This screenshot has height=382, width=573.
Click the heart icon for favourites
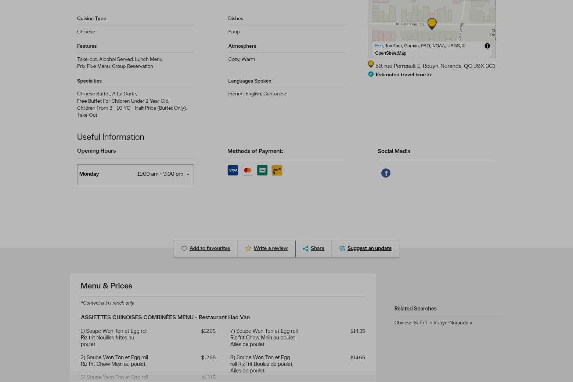184,248
